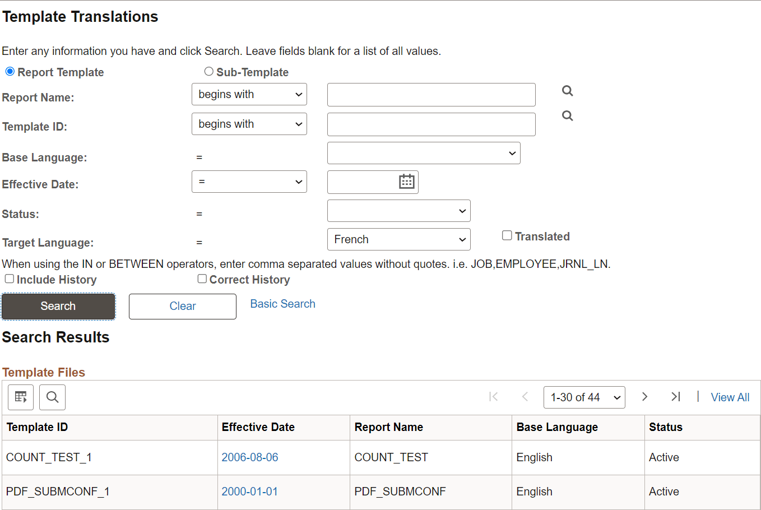Image resolution: width=761 pixels, height=510 pixels.
Task: Switch to Basic Search
Action: [282, 303]
